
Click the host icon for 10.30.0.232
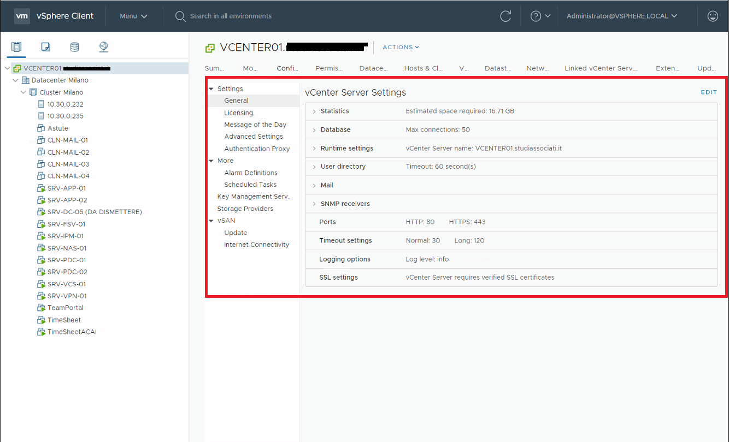41,104
